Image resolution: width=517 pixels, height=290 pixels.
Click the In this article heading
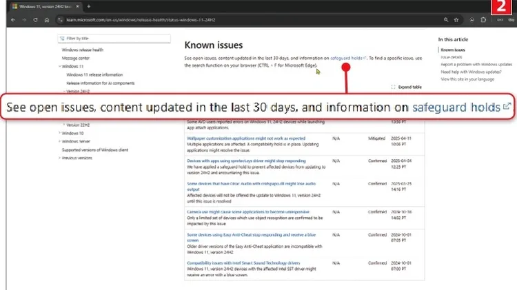pos(453,39)
